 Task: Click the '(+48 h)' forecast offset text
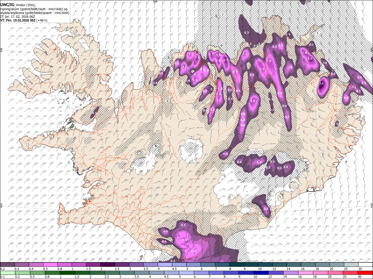[42, 20]
